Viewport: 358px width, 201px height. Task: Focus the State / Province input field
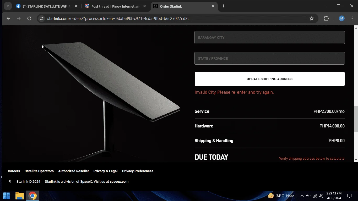(x=269, y=58)
